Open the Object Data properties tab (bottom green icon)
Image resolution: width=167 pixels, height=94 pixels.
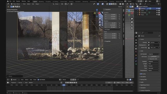pyautogui.click(x=136, y=64)
